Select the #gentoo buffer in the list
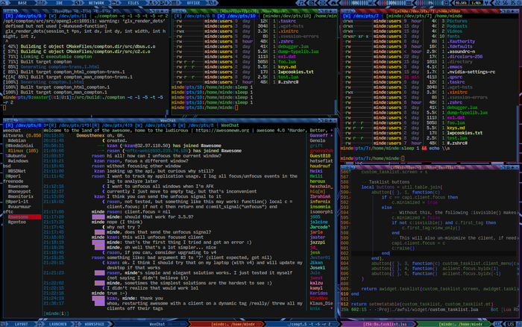522x327 pixels. point(16,222)
